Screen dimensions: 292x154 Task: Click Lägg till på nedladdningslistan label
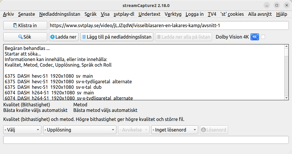119,37
